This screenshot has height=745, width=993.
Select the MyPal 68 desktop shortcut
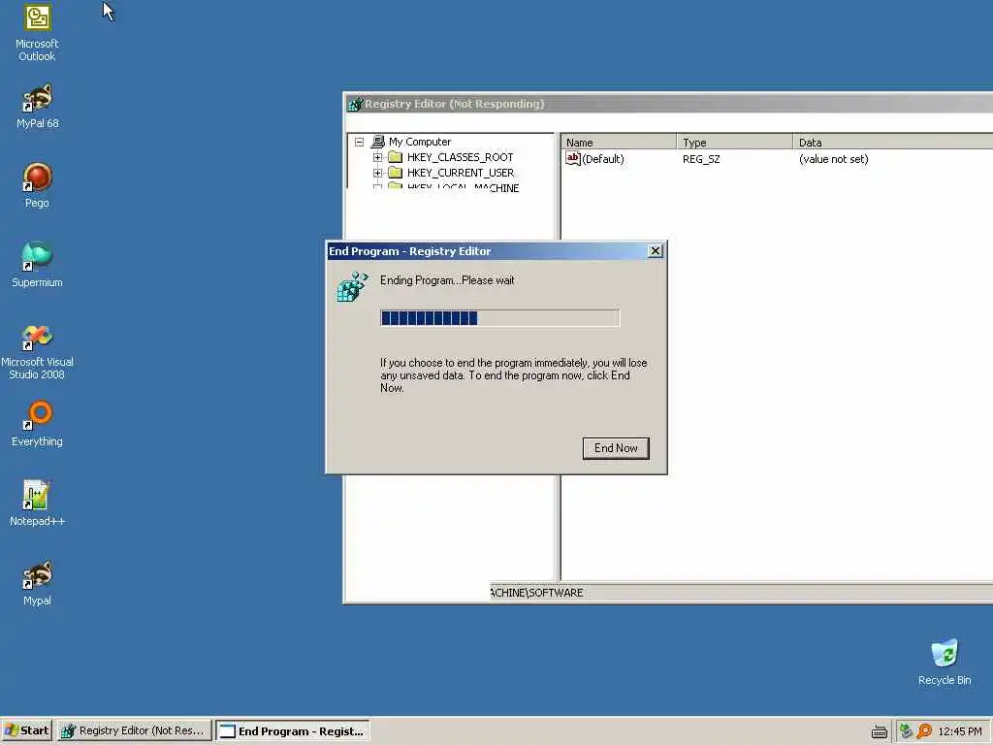click(37, 107)
